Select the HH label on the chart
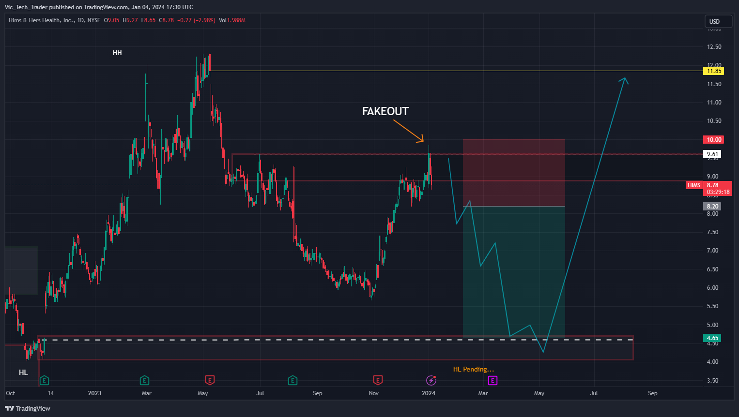Viewport: 739px width, 417px height. click(x=117, y=53)
